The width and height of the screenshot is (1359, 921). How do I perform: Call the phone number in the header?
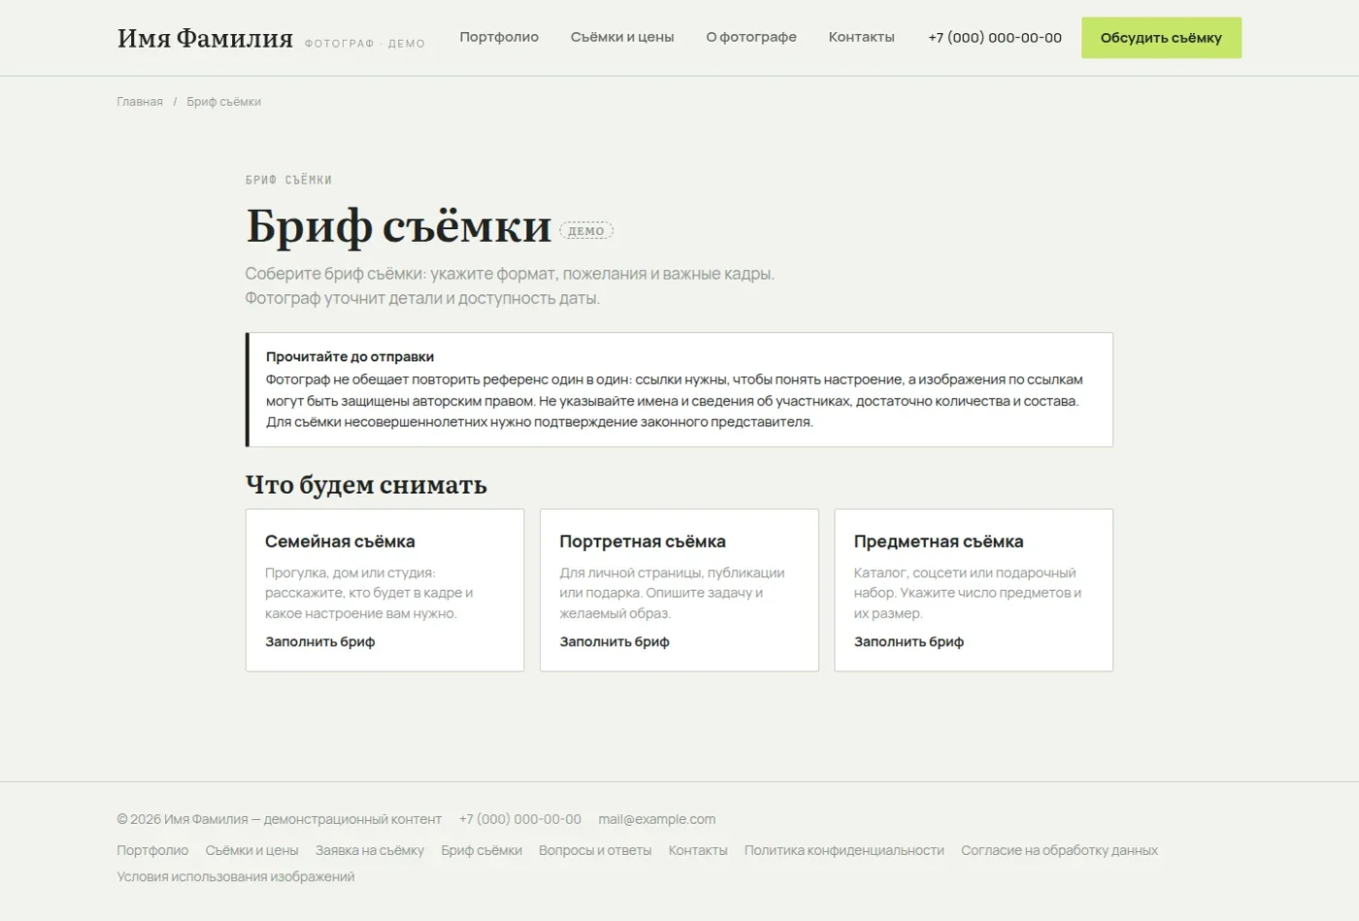click(995, 38)
